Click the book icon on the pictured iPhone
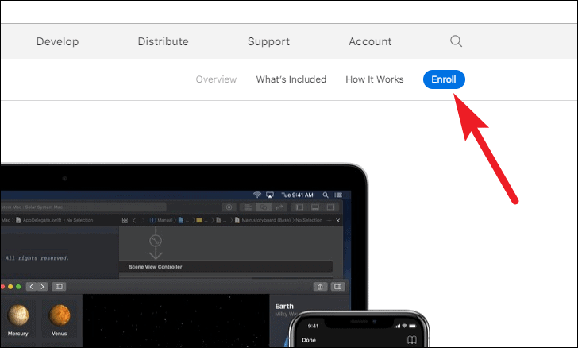 (412, 340)
